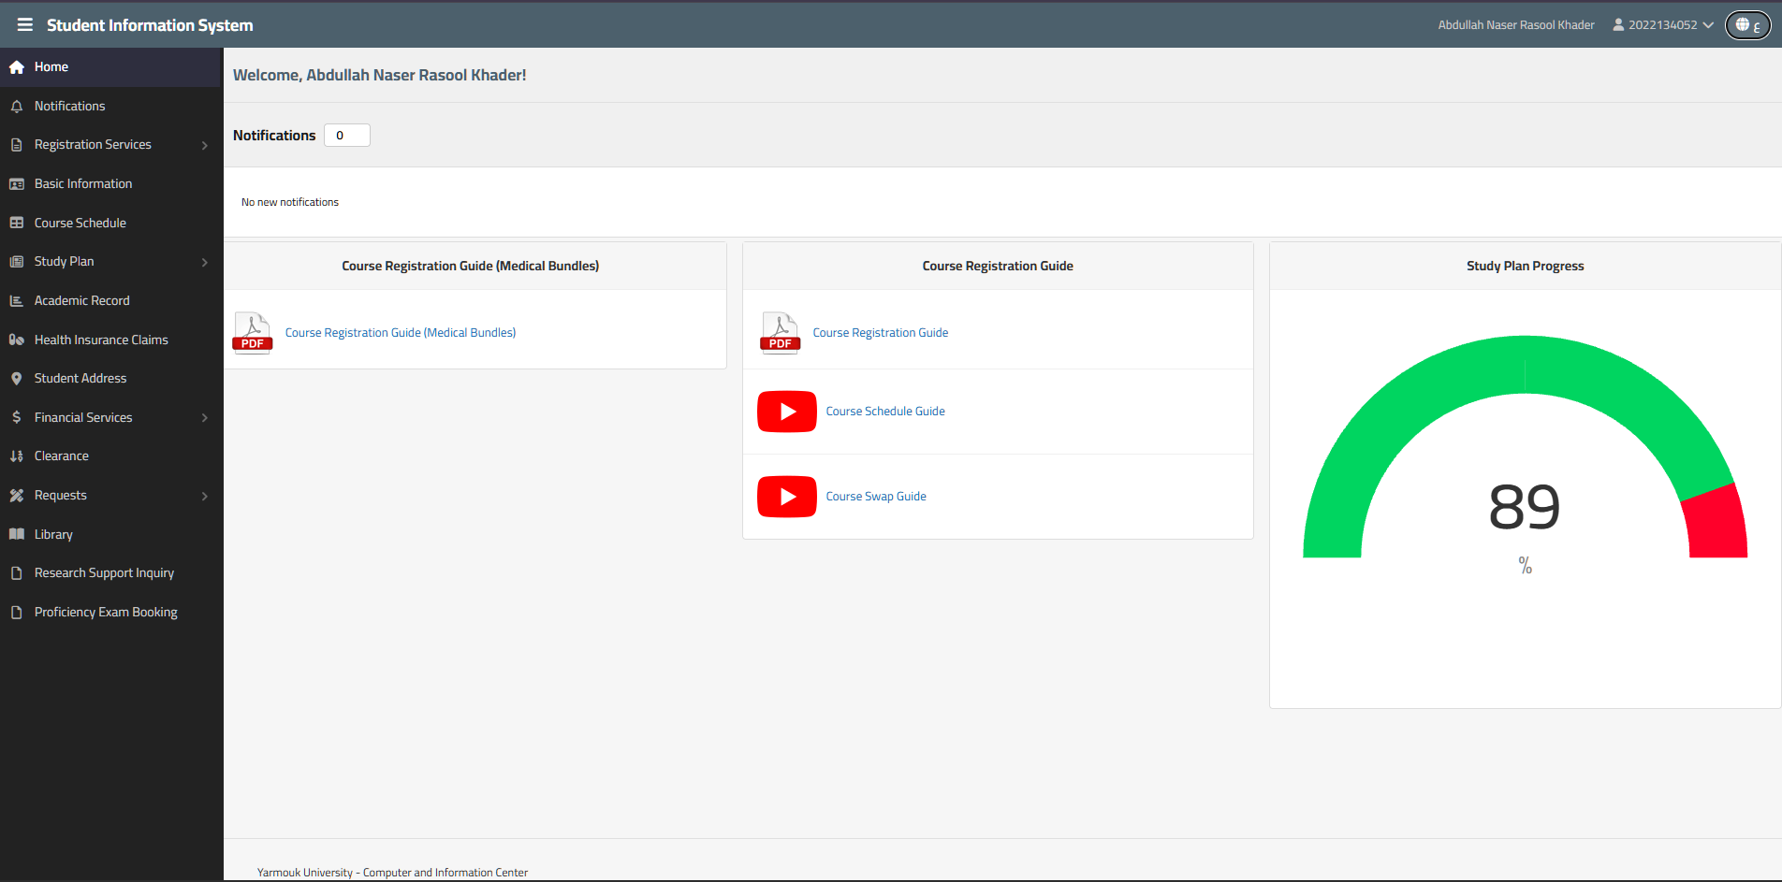Screen dimensions: 1782x882
Task: Click the Study Plan list icon
Action: [x=16, y=262]
